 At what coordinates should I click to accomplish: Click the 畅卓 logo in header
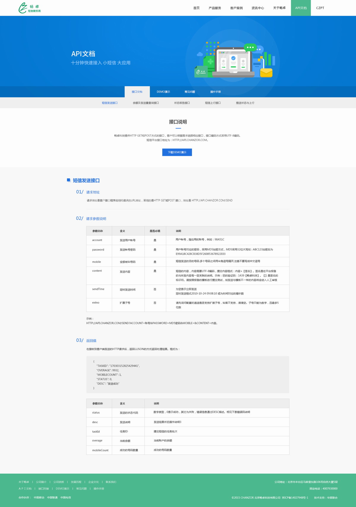(x=30, y=8)
